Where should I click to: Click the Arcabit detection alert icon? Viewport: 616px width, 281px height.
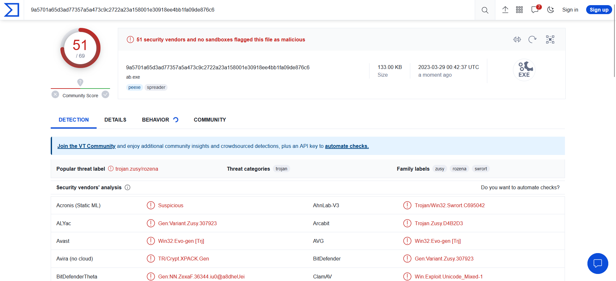click(407, 223)
